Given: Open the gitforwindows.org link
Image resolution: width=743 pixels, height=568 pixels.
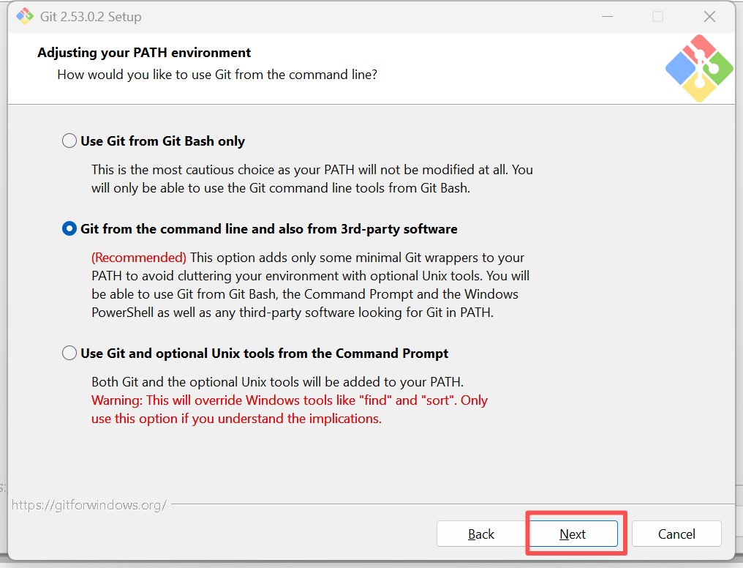Looking at the screenshot, I should pyautogui.click(x=88, y=505).
